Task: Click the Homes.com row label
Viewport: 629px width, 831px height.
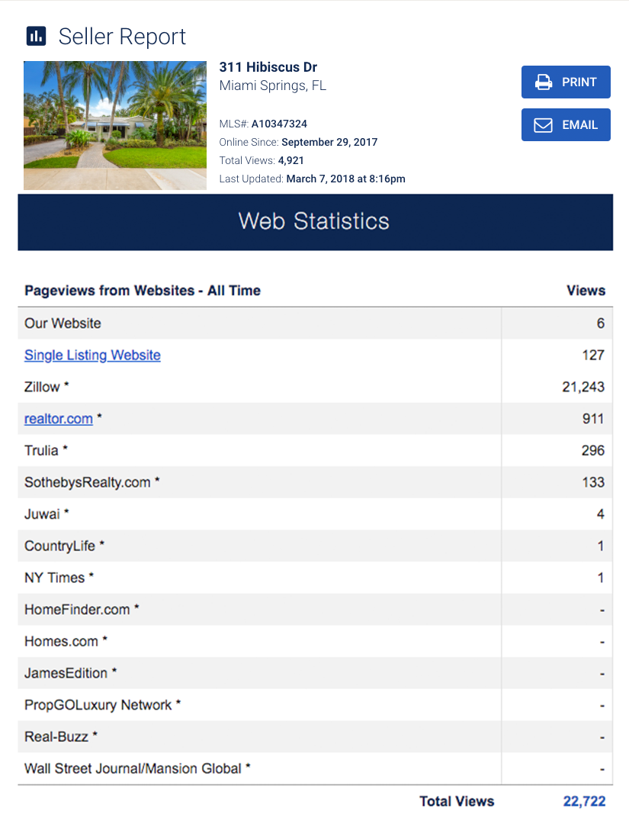Action: tap(66, 641)
